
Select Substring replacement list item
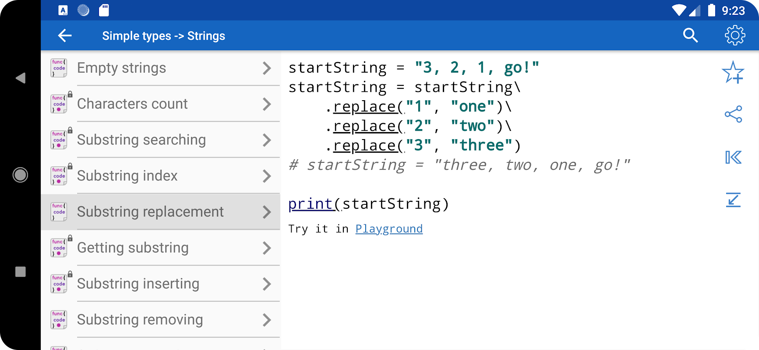point(150,212)
